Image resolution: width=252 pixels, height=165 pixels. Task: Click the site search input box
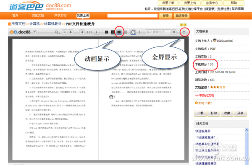pyautogui.click(x=132, y=15)
